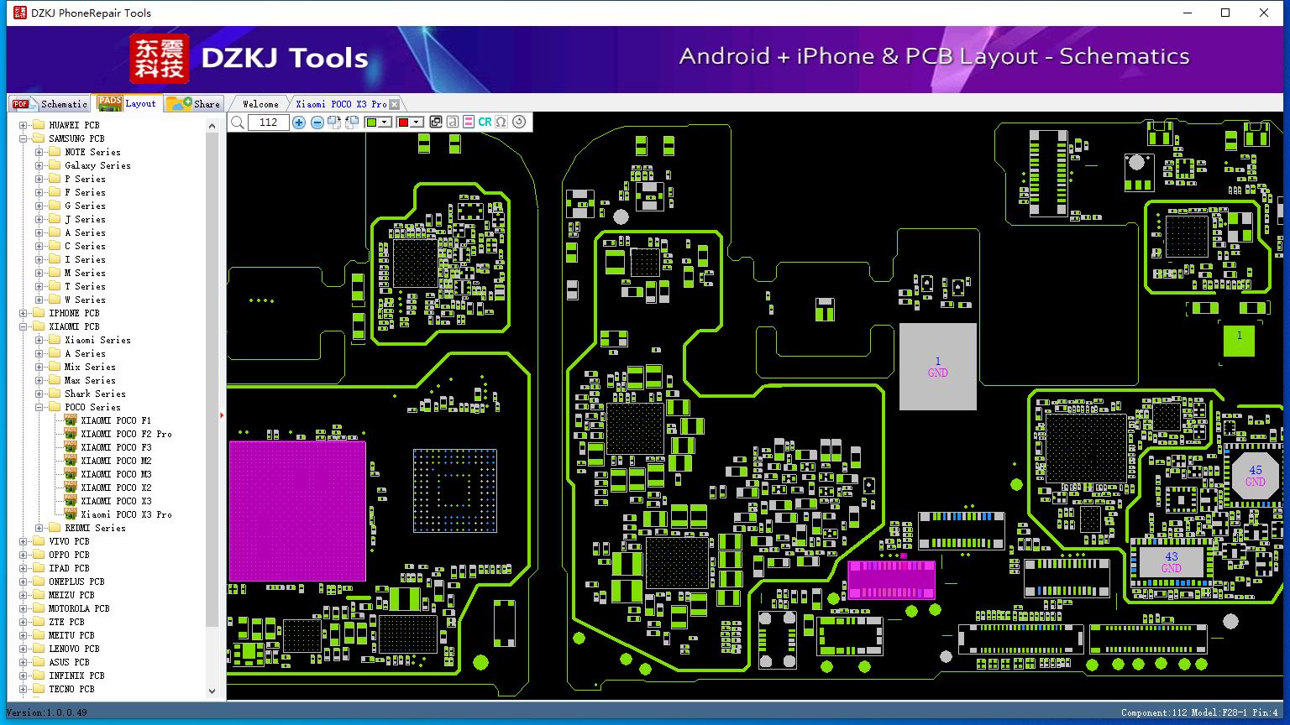Screen dimensions: 1290x725
Task: Collapse the POCO Series node
Action: tap(39, 407)
